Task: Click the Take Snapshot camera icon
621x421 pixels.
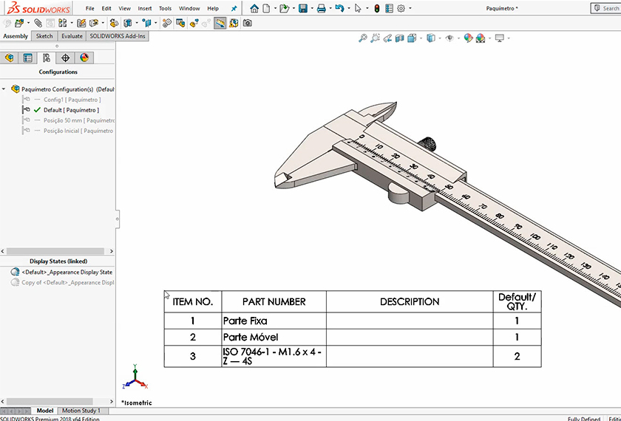Action: pos(247,23)
